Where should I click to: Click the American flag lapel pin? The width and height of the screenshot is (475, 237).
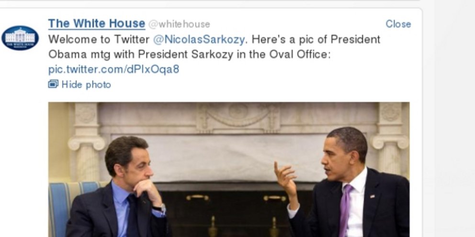click(x=373, y=196)
